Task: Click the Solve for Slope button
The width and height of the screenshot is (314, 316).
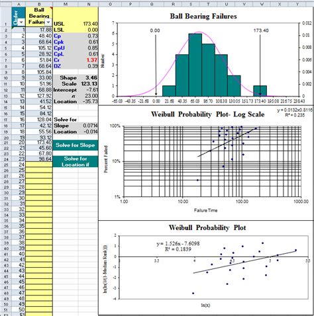Action: pos(76,145)
